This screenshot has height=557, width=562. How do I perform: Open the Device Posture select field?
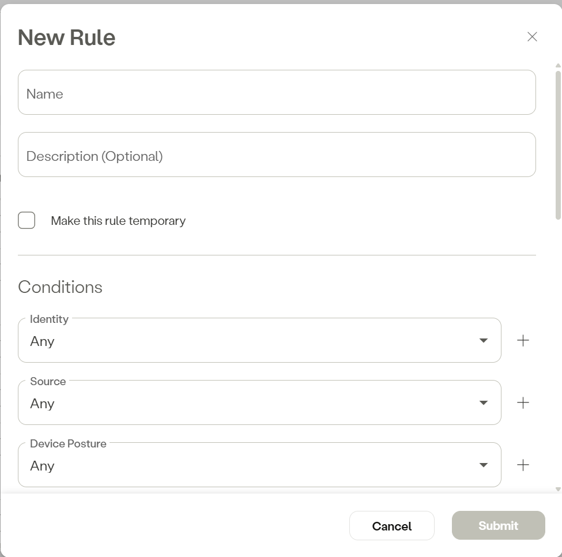pyautogui.click(x=248, y=465)
